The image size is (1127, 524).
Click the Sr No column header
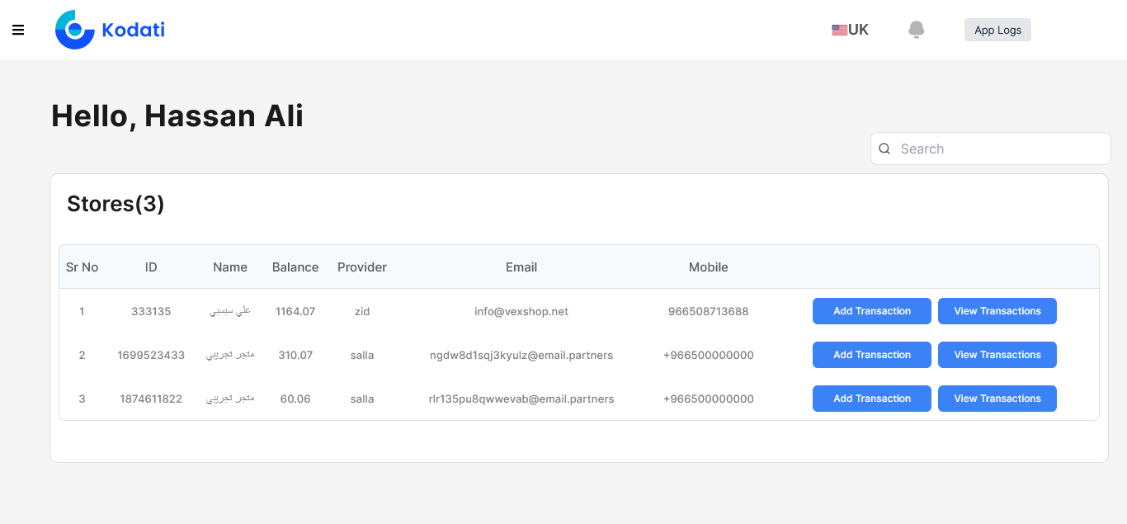point(82,267)
